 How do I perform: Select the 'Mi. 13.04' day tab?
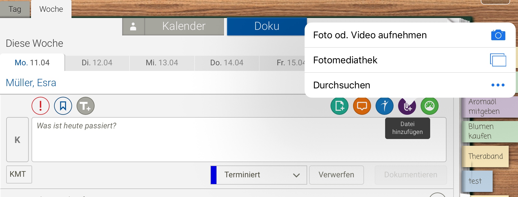pos(162,62)
